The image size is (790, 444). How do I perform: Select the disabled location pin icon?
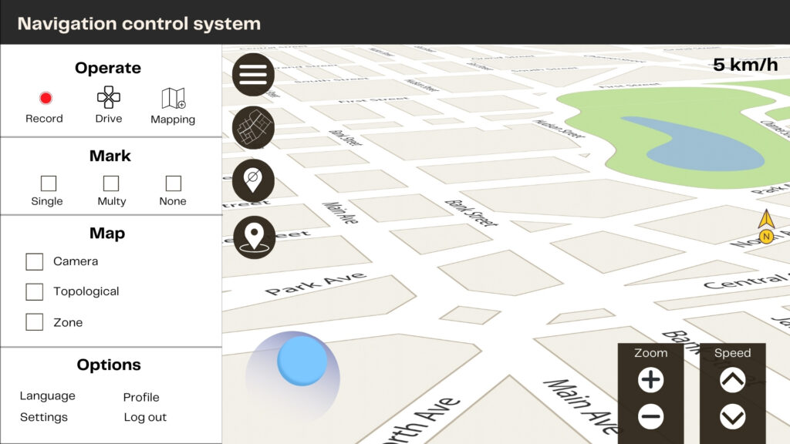[253, 181]
